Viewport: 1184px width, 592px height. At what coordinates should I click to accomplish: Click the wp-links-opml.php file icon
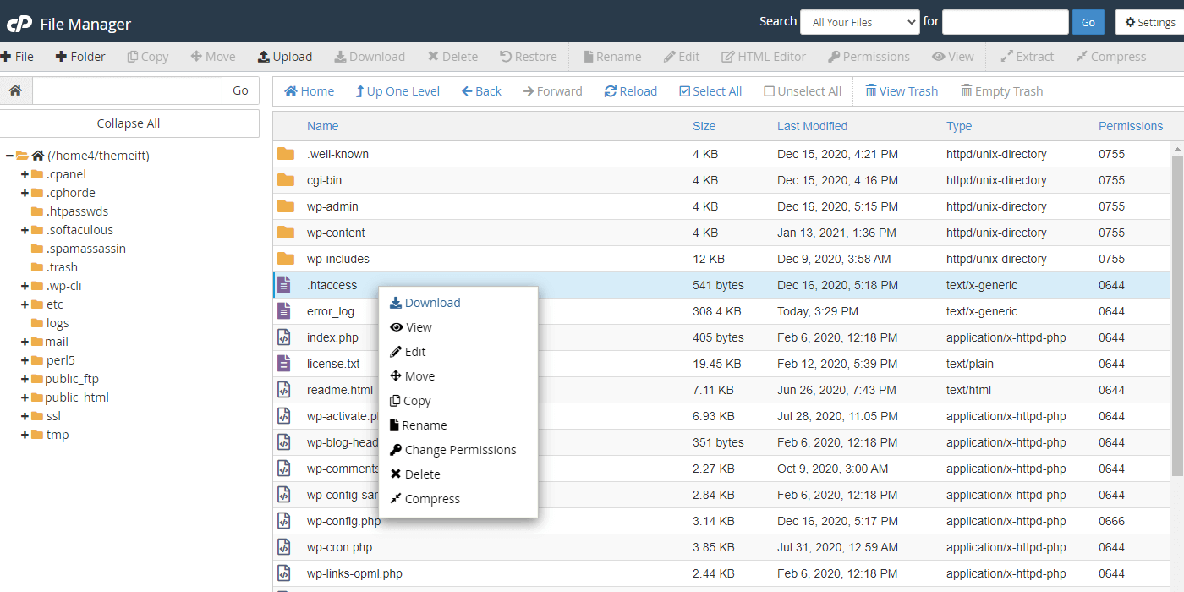click(284, 573)
